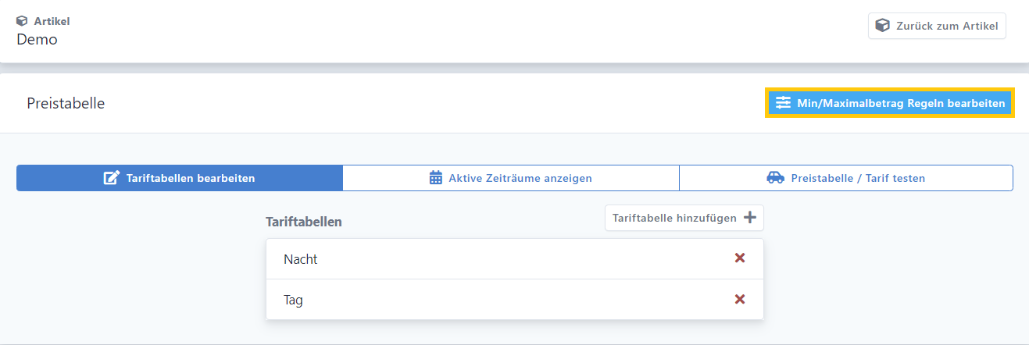
Task: Select the Preistabelle / Tarif testen tab
Action: [858, 178]
